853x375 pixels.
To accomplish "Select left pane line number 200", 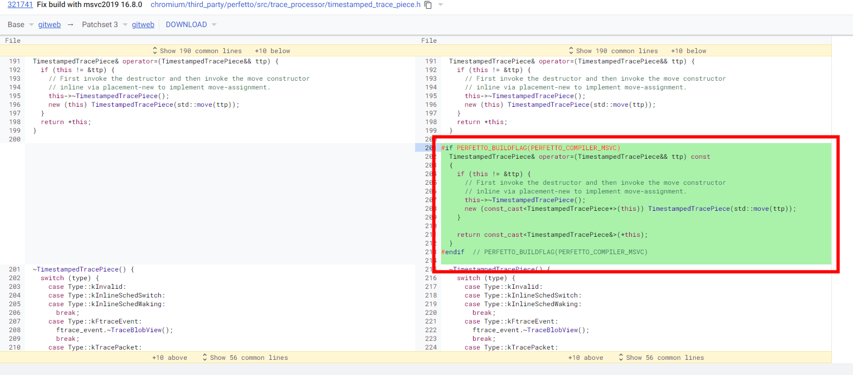I will click(x=15, y=139).
